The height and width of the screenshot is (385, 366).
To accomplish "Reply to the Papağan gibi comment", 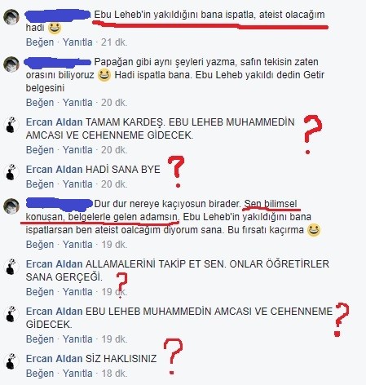I will tap(77, 103).
